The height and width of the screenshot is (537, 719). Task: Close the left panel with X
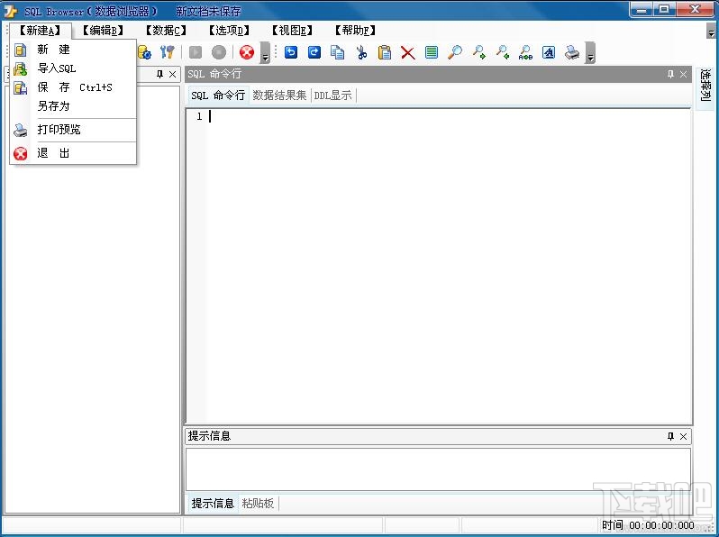(172, 74)
